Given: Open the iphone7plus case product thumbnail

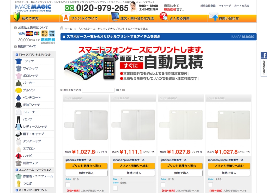Looking at the screenshot, I should tap(134, 121).
